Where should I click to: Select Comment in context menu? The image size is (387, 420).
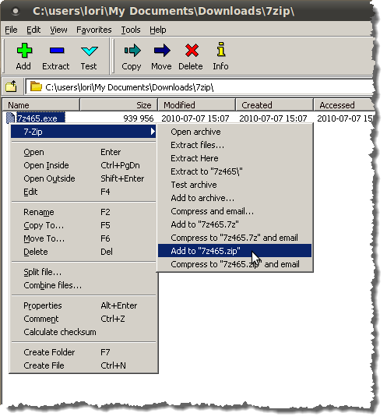(x=83, y=319)
